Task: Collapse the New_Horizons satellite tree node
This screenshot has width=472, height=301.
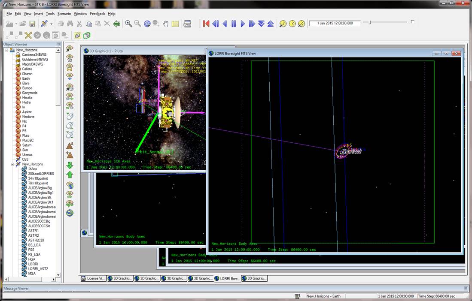Action: 12,164
